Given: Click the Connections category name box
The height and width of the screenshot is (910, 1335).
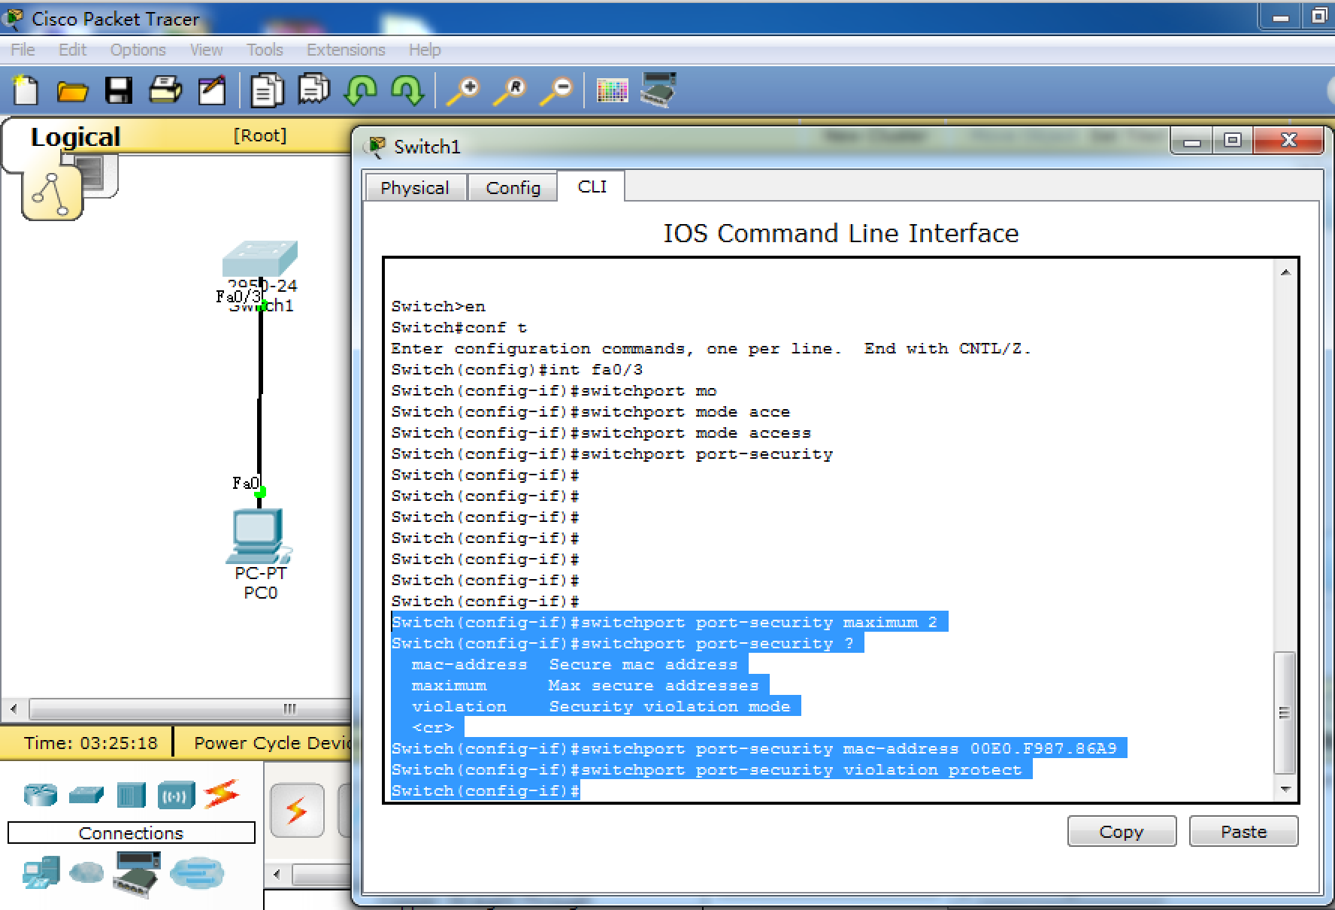Looking at the screenshot, I should click(132, 833).
